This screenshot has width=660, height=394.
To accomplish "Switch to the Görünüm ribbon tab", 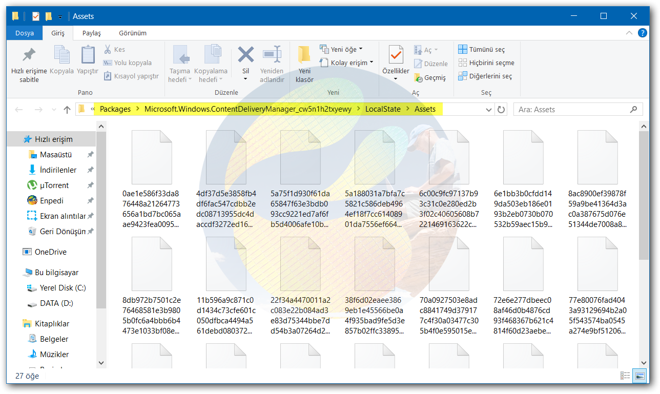I will pos(132,33).
